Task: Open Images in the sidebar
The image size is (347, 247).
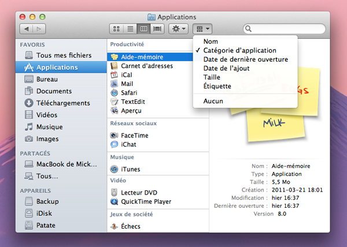Action: pyautogui.click(x=61, y=139)
